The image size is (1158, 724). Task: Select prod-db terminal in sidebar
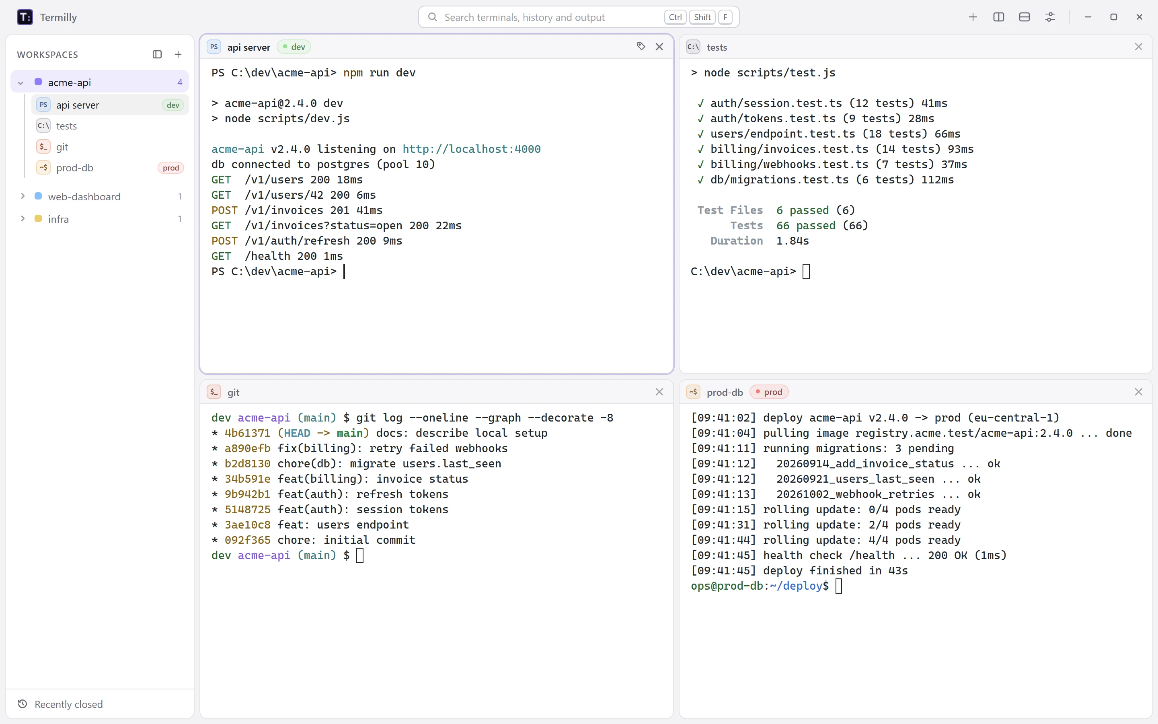tap(110, 168)
